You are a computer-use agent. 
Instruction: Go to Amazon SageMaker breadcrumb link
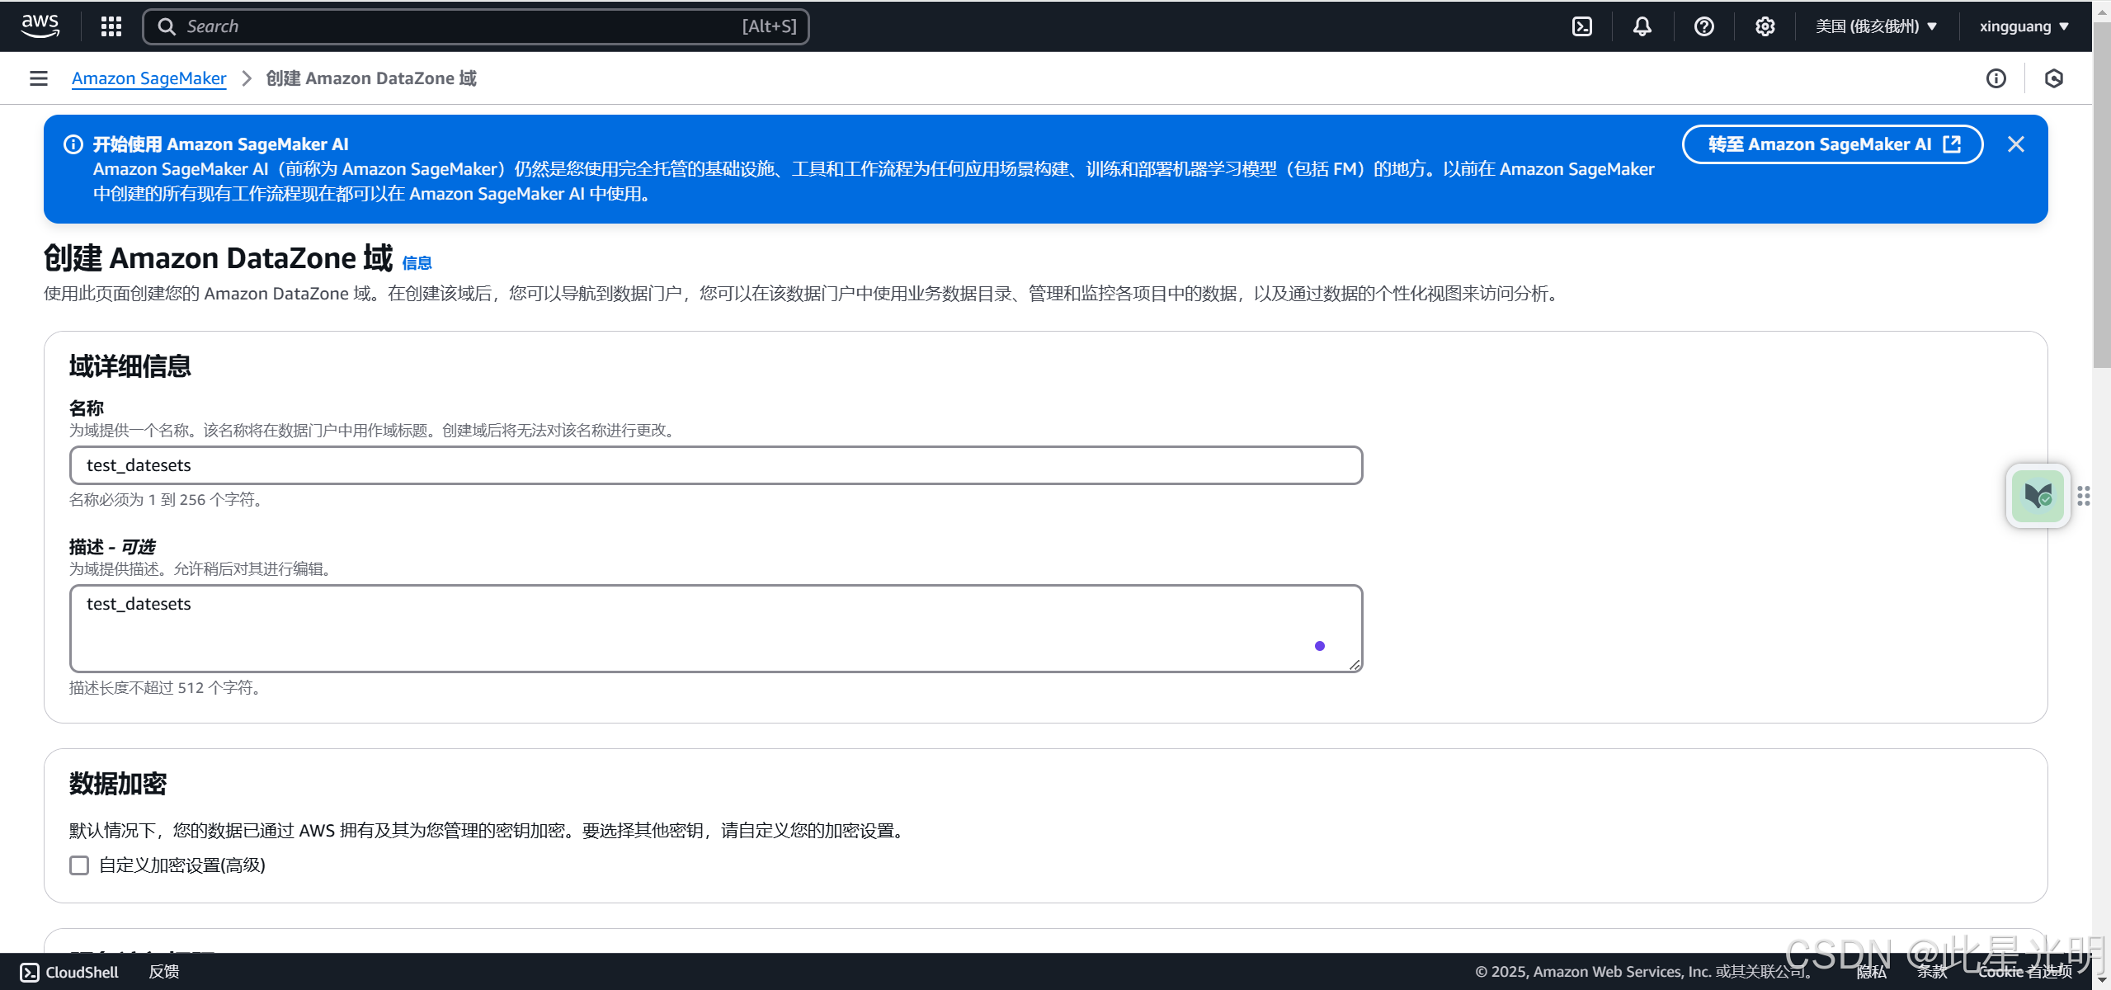pyautogui.click(x=148, y=78)
